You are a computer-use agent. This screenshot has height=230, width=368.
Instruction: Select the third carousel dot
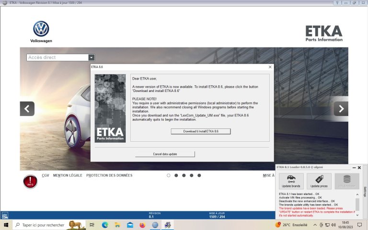[x=184, y=175]
